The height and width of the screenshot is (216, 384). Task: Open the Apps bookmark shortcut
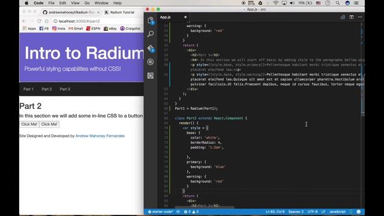coord(29,28)
